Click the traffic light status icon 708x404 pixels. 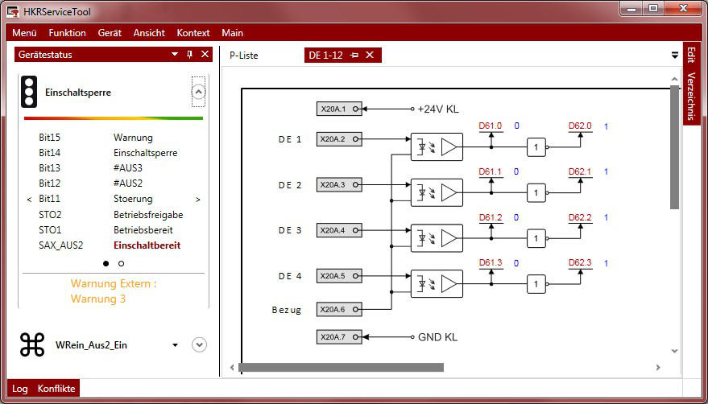29,92
